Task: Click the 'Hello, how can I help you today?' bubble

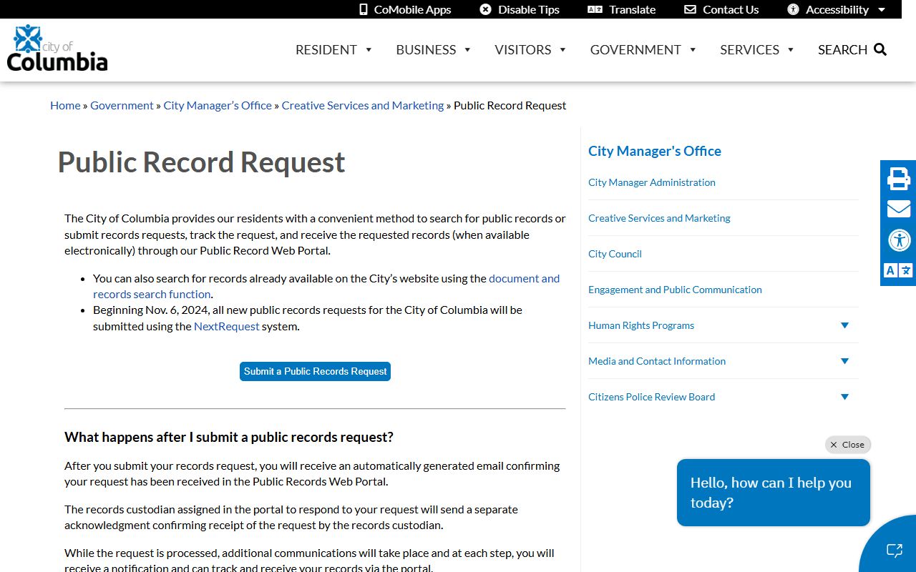Action: pos(774,493)
